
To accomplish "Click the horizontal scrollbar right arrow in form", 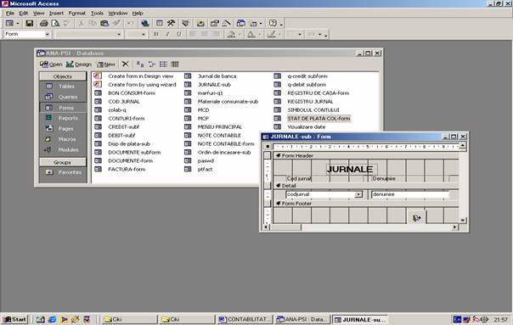I will tap(454, 227).
